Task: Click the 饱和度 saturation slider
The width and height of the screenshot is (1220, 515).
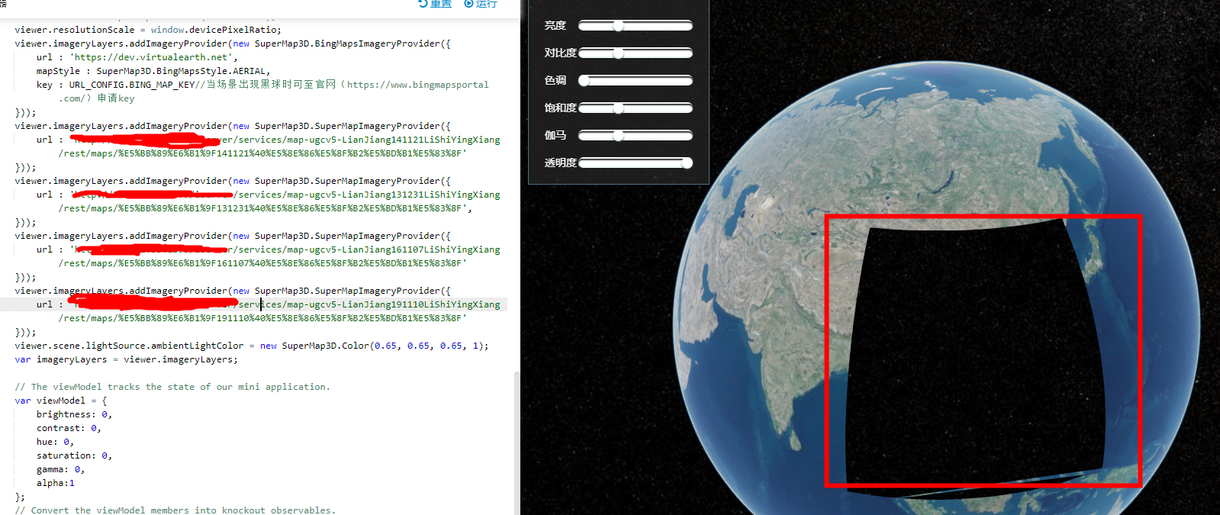Action: tap(636, 108)
